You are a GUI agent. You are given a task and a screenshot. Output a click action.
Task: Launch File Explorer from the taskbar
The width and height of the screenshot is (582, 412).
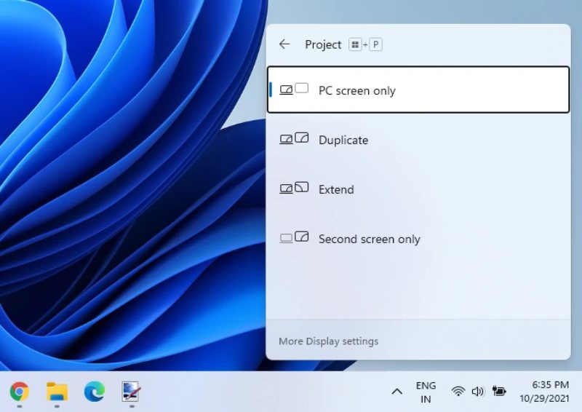(57, 392)
